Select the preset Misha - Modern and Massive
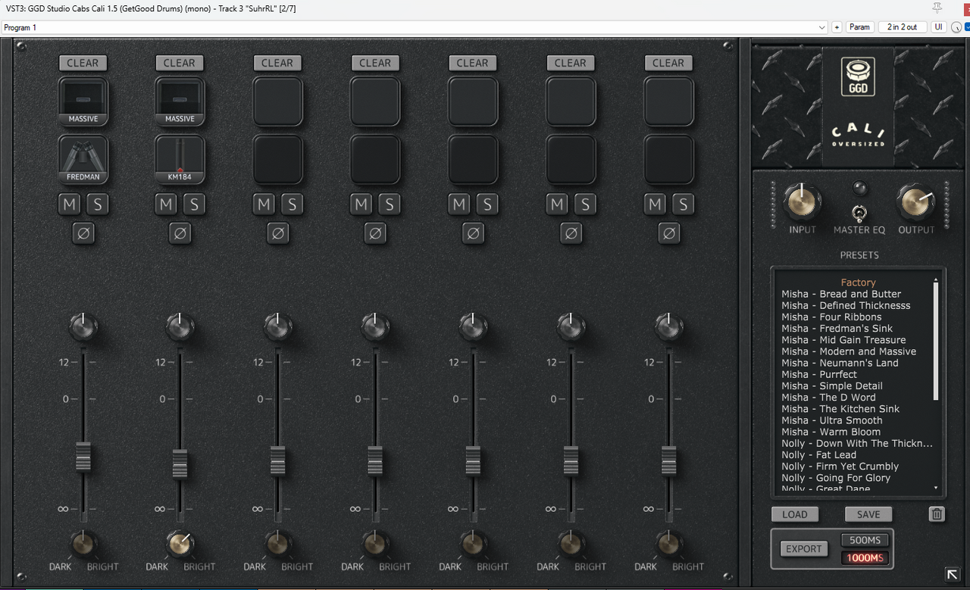This screenshot has width=970, height=590. point(849,351)
